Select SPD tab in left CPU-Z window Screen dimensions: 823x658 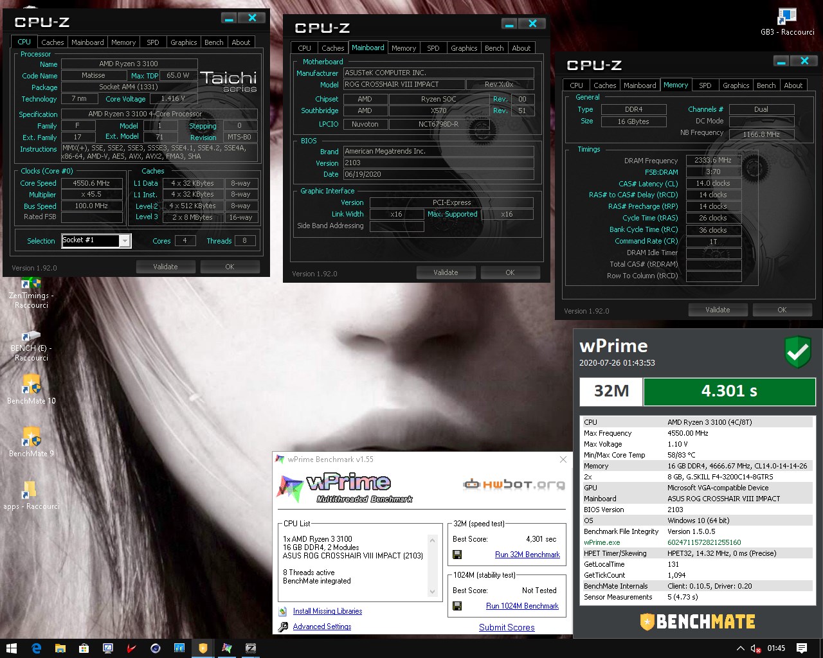(x=153, y=42)
